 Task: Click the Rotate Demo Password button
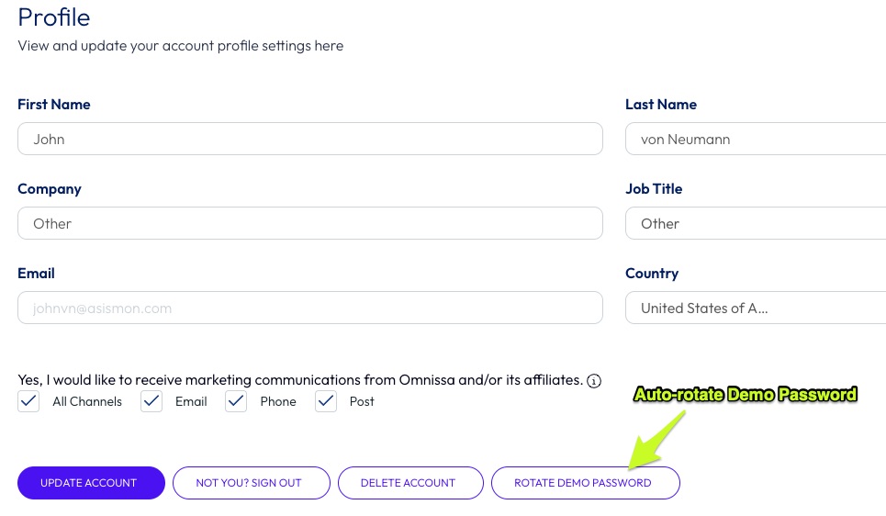tap(583, 483)
